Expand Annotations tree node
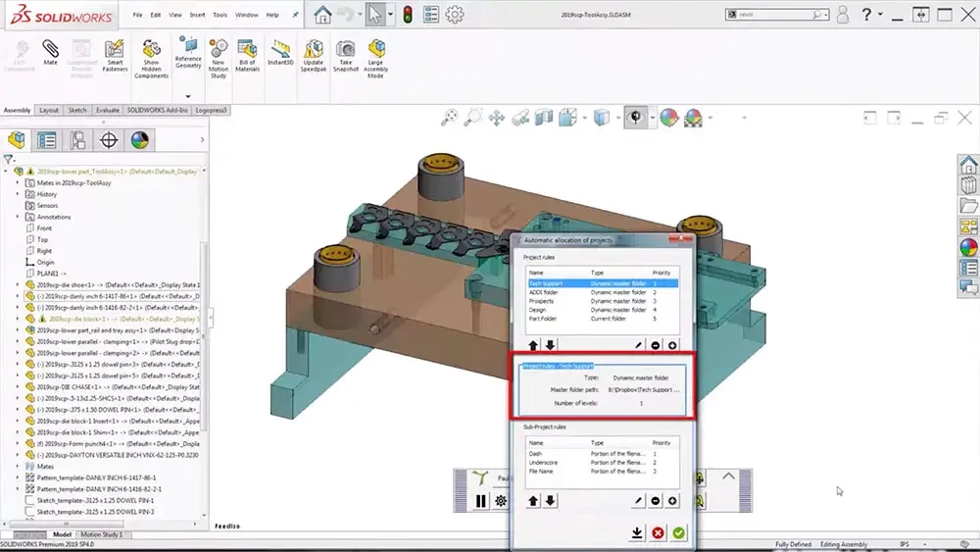Viewport: 980px width, 552px height. click(18, 217)
